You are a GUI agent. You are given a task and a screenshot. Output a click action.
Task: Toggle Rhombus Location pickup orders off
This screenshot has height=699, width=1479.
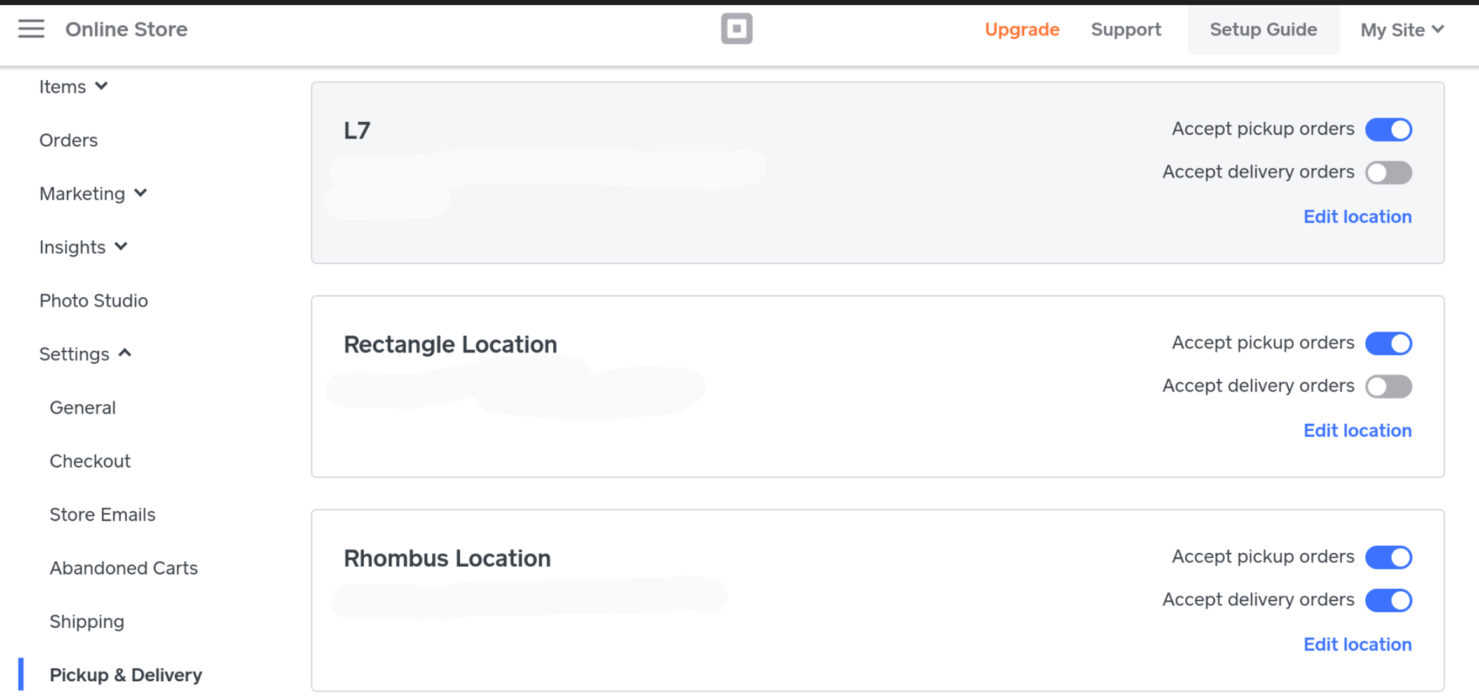1389,557
